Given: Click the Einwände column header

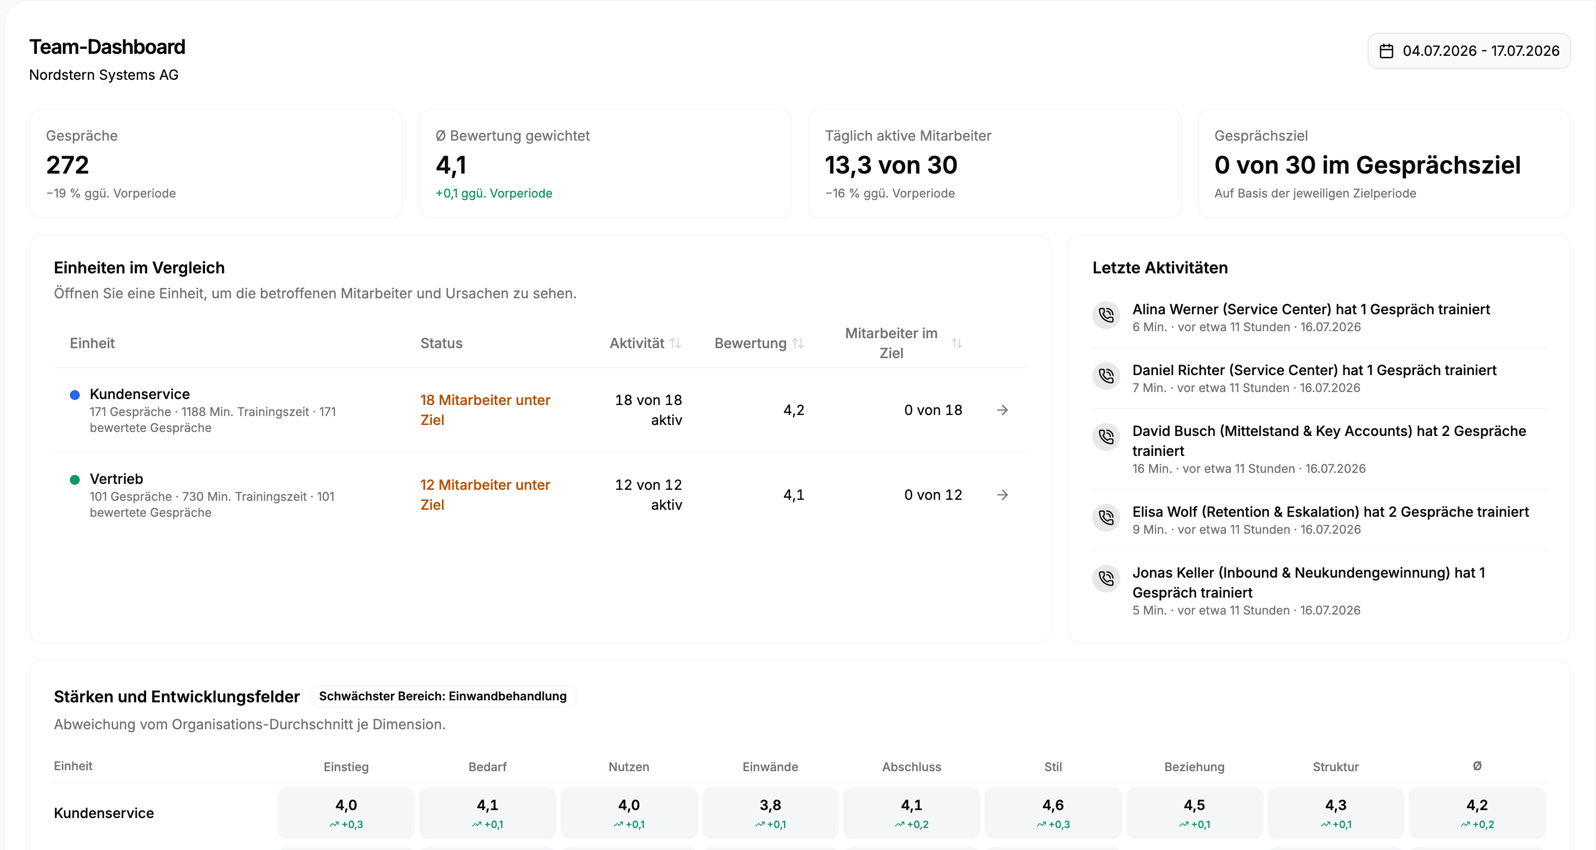Looking at the screenshot, I should [x=770, y=767].
